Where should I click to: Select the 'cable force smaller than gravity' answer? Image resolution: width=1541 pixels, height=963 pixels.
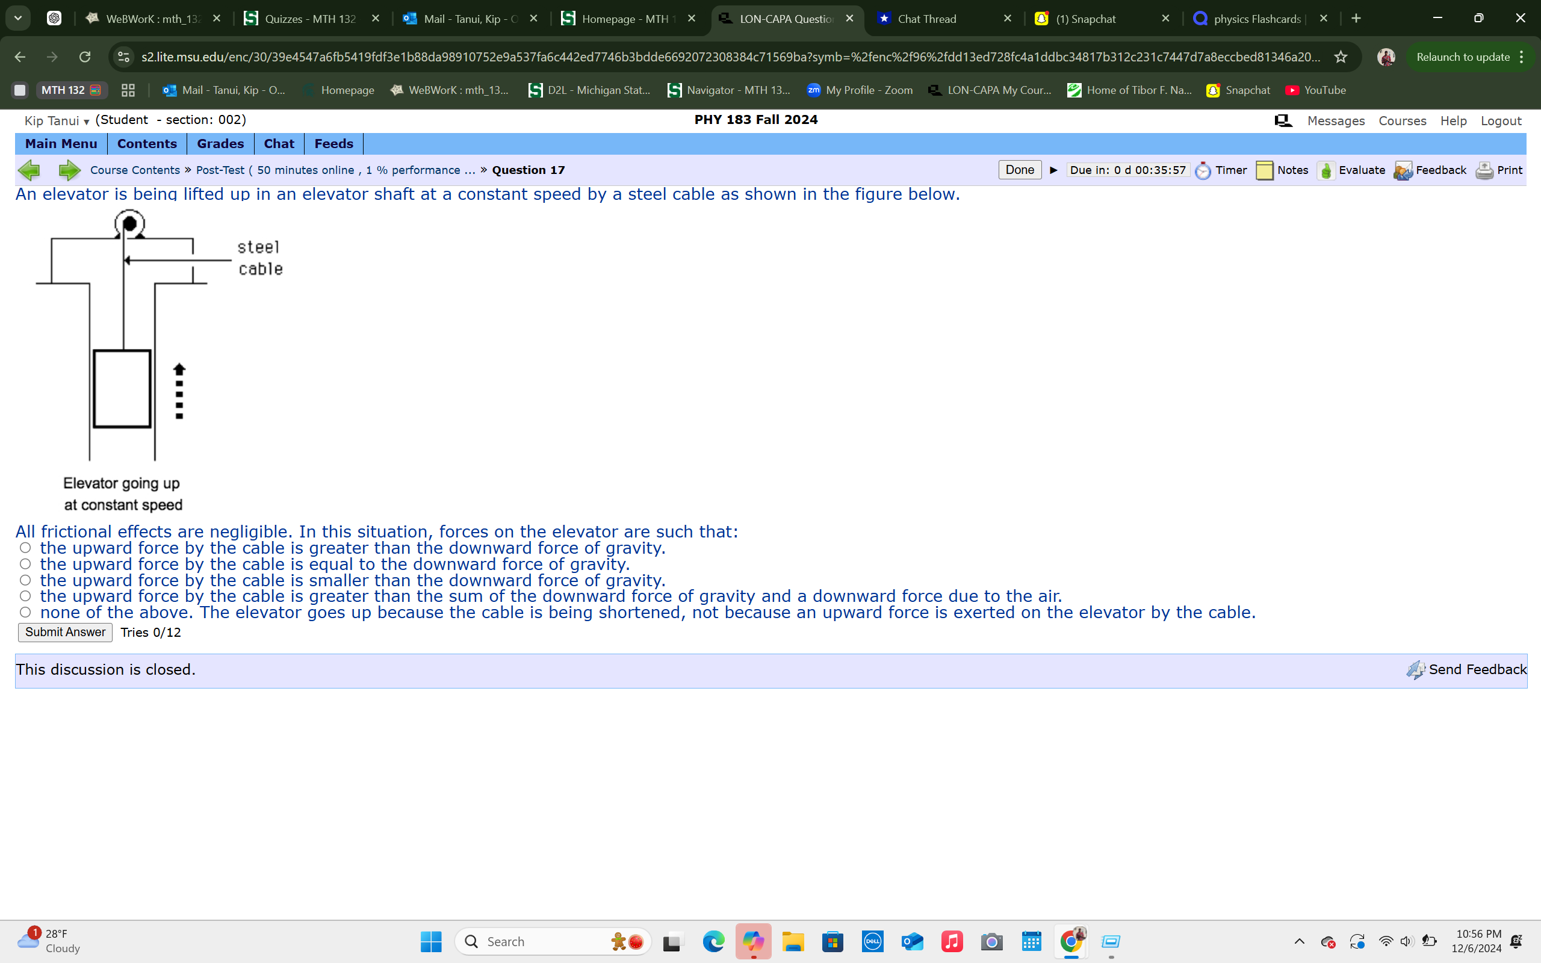click(25, 579)
